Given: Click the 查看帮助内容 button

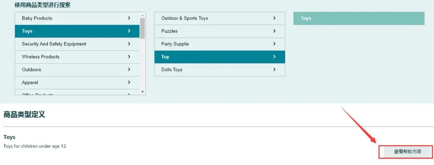Looking at the screenshot, I should (408, 152).
